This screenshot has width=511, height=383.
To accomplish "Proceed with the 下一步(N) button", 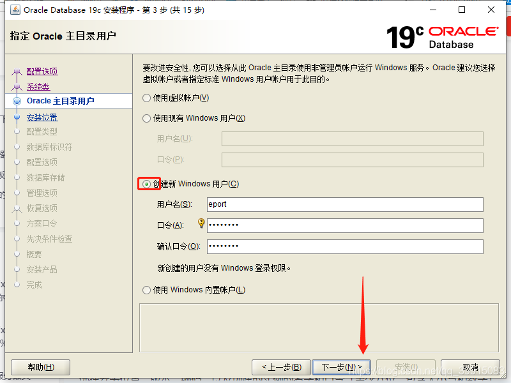I will [342, 368].
